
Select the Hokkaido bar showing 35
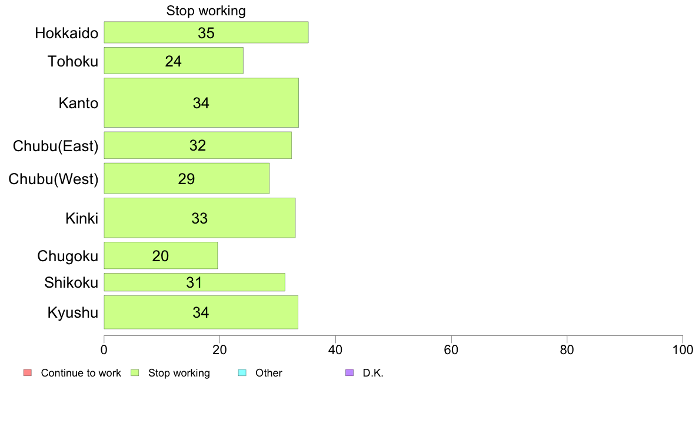pos(206,32)
